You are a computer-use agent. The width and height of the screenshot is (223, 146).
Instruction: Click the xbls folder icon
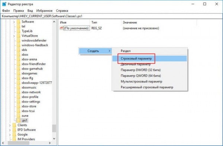point(18,50)
